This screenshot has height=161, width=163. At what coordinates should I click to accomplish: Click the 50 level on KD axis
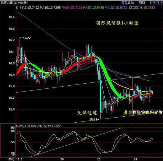click(x=13, y=142)
